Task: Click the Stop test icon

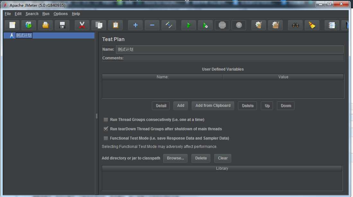Action: pyautogui.click(x=222, y=25)
